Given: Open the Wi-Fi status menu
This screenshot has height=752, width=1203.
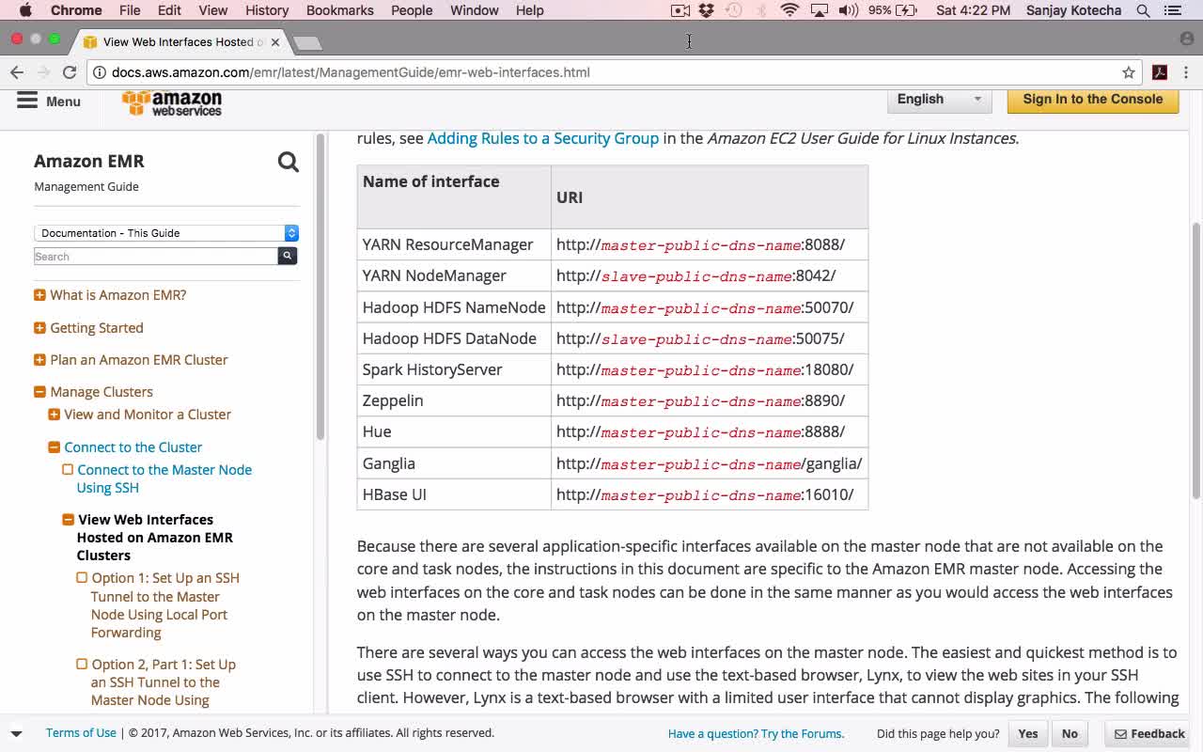Looking at the screenshot, I should pyautogui.click(x=789, y=10).
